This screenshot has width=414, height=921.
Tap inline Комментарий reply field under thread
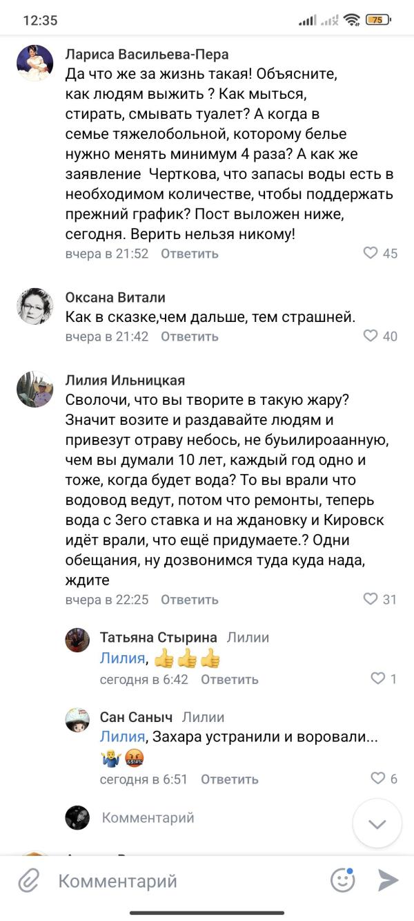click(148, 818)
